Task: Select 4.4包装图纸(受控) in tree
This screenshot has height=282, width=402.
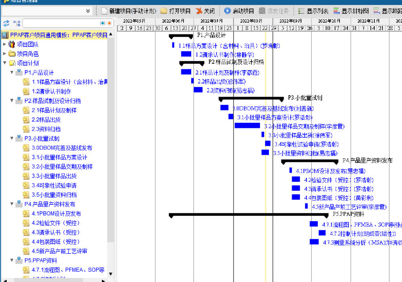Action: pyautogui.click(x=56, y=242)
